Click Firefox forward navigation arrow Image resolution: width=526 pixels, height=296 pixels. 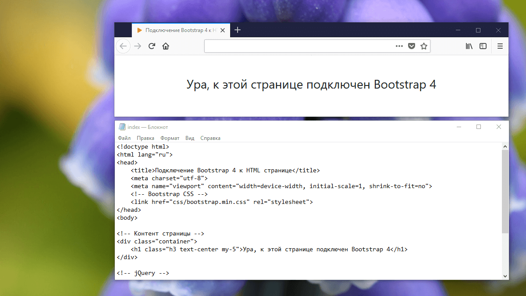coord(138,46)
